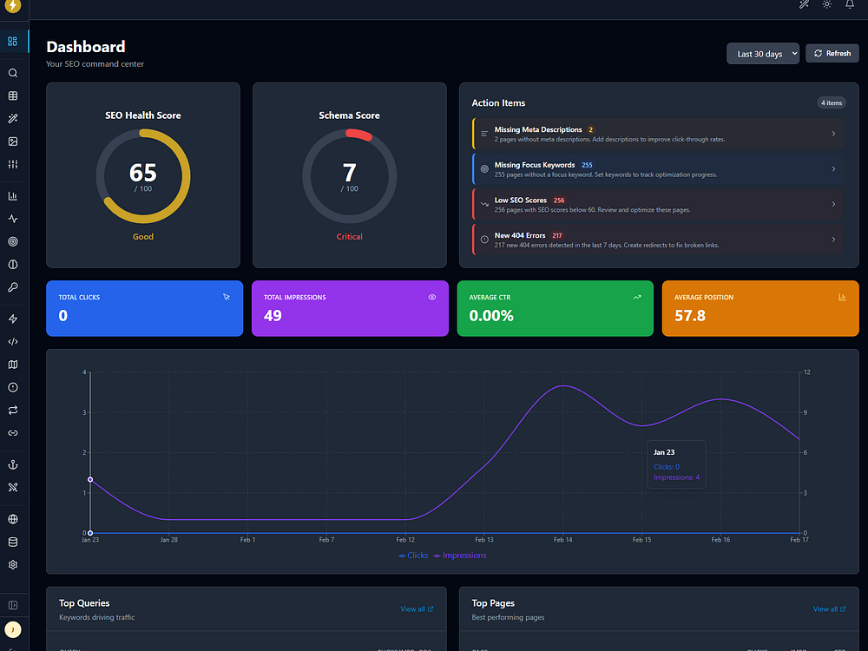Select the key icon in sidebar
Image resolution: width=868 pixels, height=651 pixels.
[13, 287]
